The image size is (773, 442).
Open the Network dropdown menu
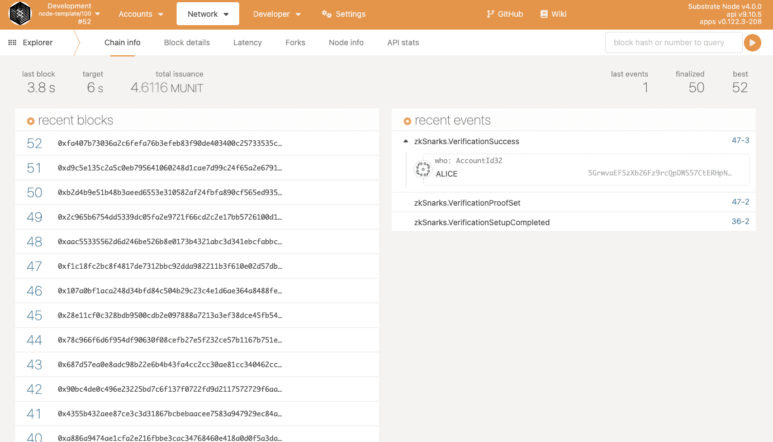(207, 13)
